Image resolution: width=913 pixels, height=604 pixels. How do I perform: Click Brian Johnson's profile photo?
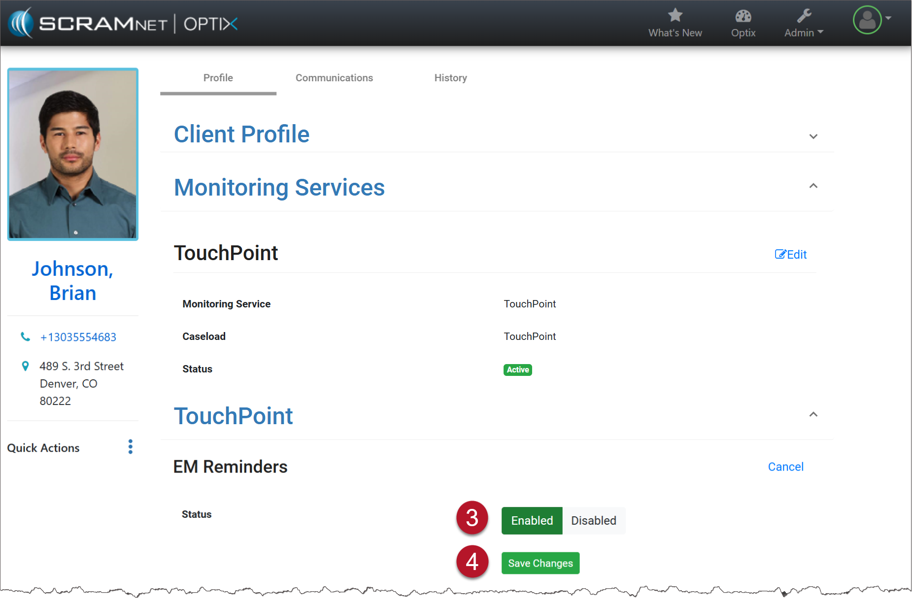[x=73, y=154]
